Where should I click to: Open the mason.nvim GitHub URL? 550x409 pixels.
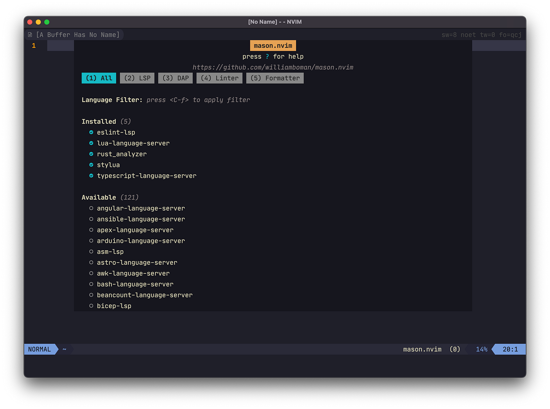pyautogui.click(x=273, y=67)
